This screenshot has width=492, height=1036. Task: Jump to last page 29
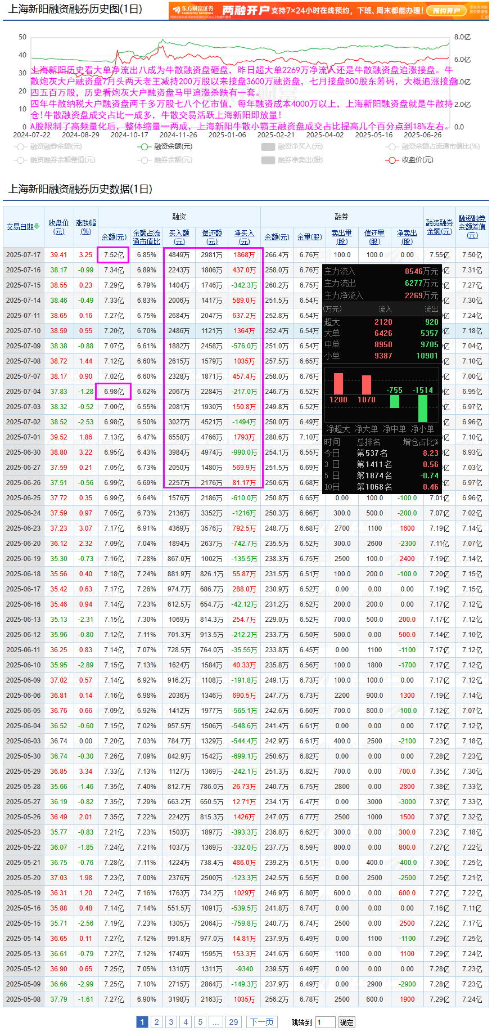pos(233,1022)
